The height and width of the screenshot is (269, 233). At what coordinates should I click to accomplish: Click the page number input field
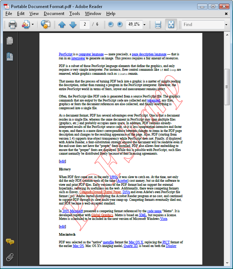pyautogui.click(x=85, y=25)
